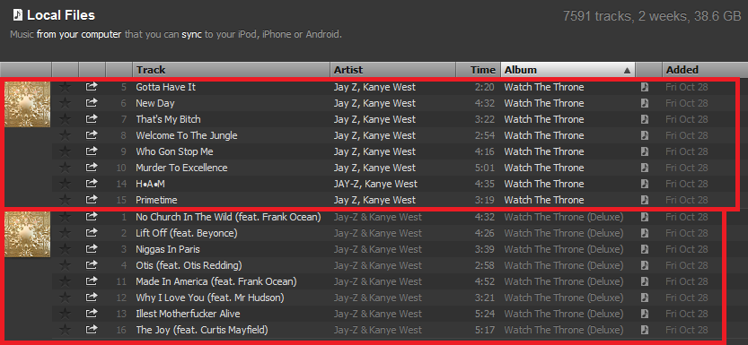The image size is (748, 345).
Task: Share the Who Gon Stop Me track
Action: pos(91,151)
